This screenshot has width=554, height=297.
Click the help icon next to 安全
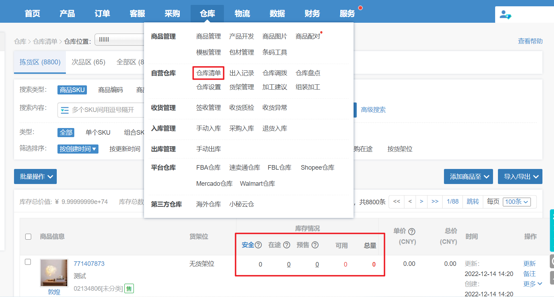(x=258, y=245)
